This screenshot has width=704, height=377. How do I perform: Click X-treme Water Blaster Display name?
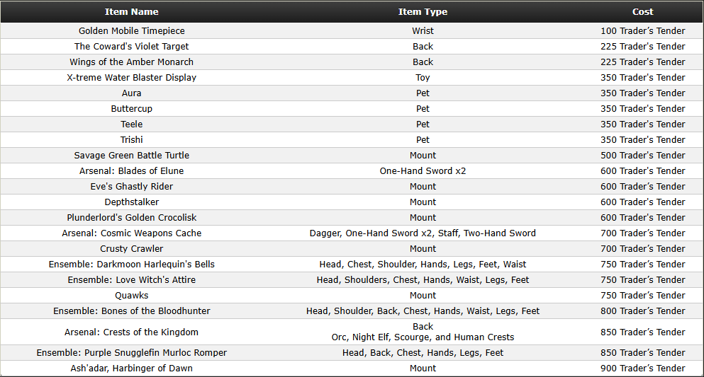tap(132, 78)
